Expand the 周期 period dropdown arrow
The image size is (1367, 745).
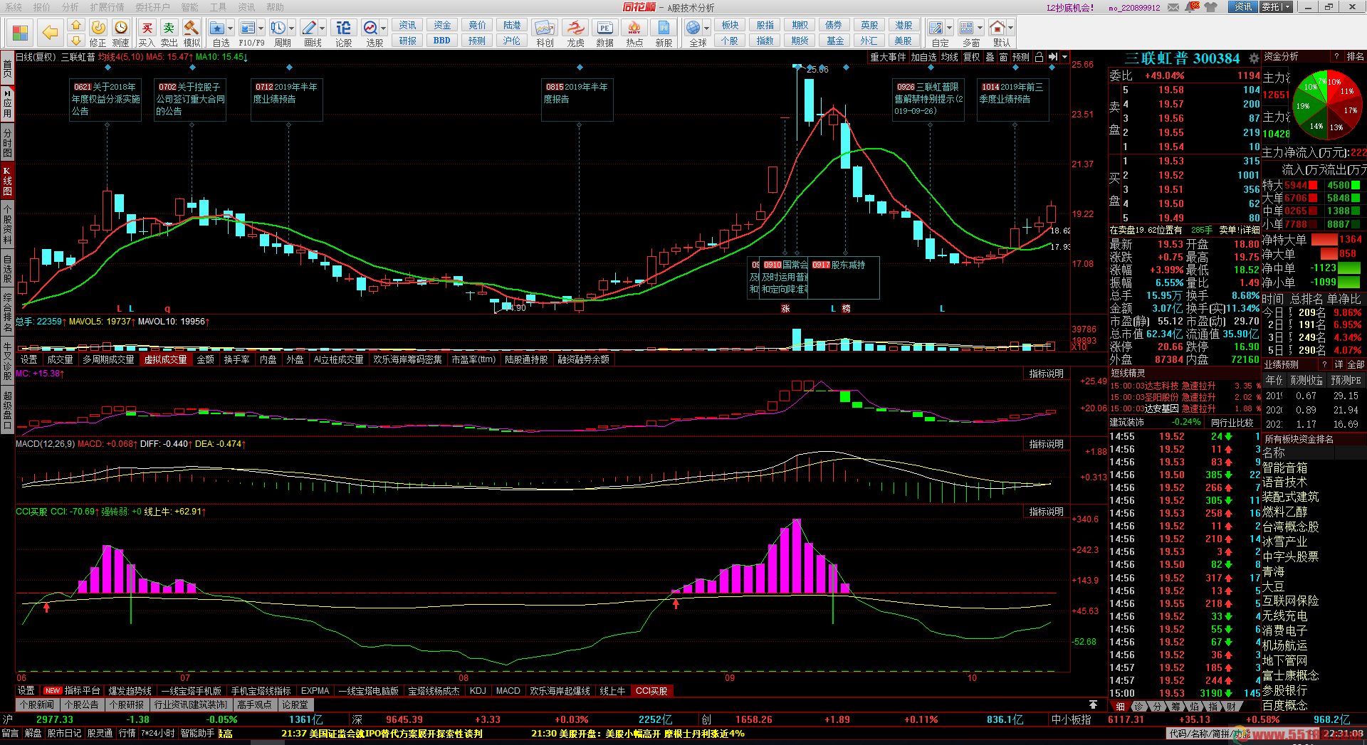click(x=291, y=28)
